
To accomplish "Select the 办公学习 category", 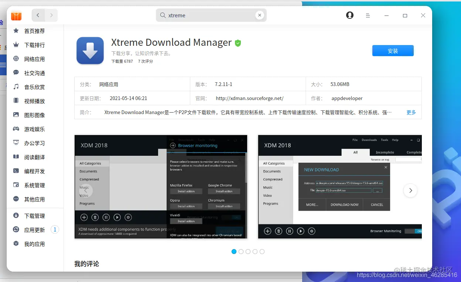I will (x=35, y=143).
